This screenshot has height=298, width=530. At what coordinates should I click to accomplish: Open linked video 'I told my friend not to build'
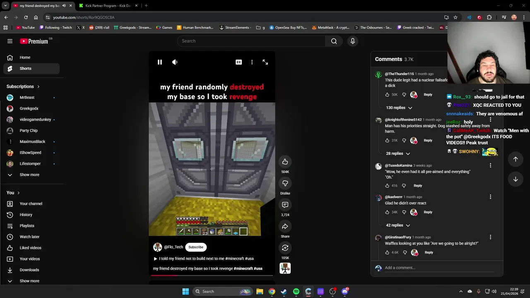204,259
